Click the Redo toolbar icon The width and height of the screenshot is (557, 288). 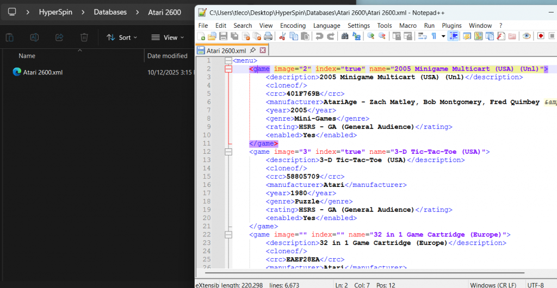coord(330,36)
